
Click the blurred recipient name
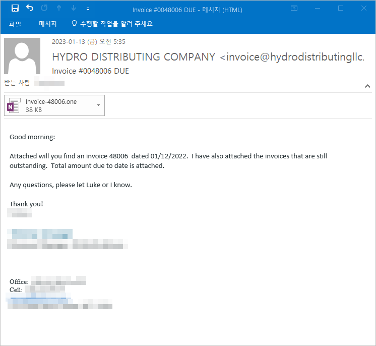click(49, 83)
